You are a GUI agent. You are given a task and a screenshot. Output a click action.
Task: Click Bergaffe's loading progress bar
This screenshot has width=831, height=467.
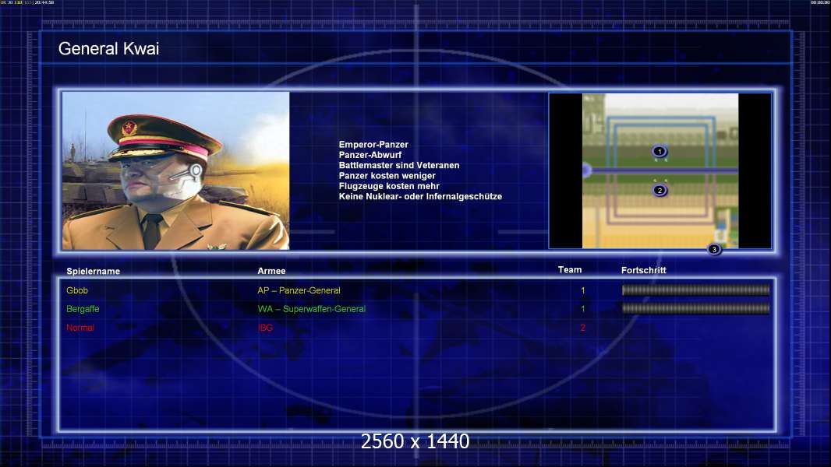(695, 308)
